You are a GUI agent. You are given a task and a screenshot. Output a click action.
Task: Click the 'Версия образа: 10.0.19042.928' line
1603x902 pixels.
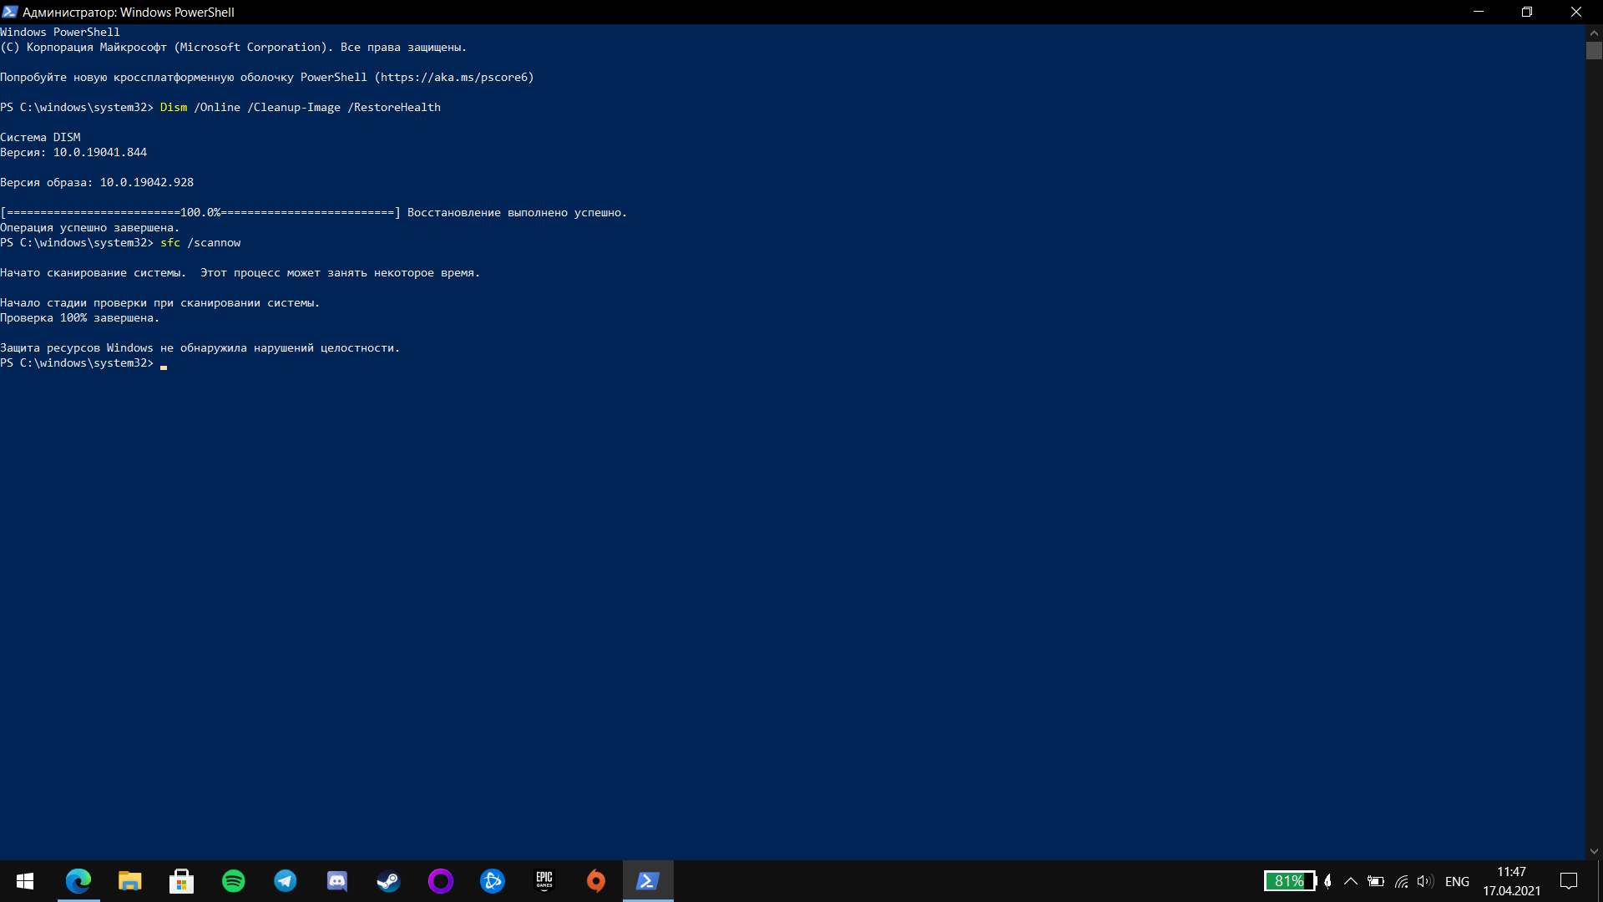[97, 182]
